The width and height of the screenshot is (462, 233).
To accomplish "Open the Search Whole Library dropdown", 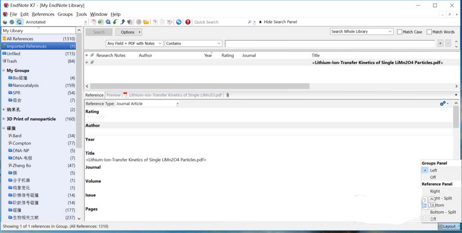I will 361,32.
